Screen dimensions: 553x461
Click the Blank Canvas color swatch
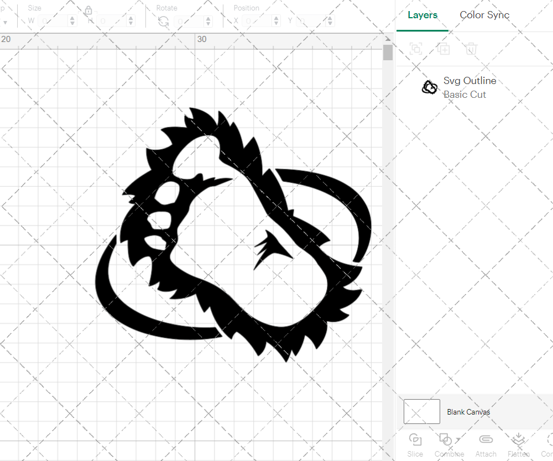(x=422, y=411)
